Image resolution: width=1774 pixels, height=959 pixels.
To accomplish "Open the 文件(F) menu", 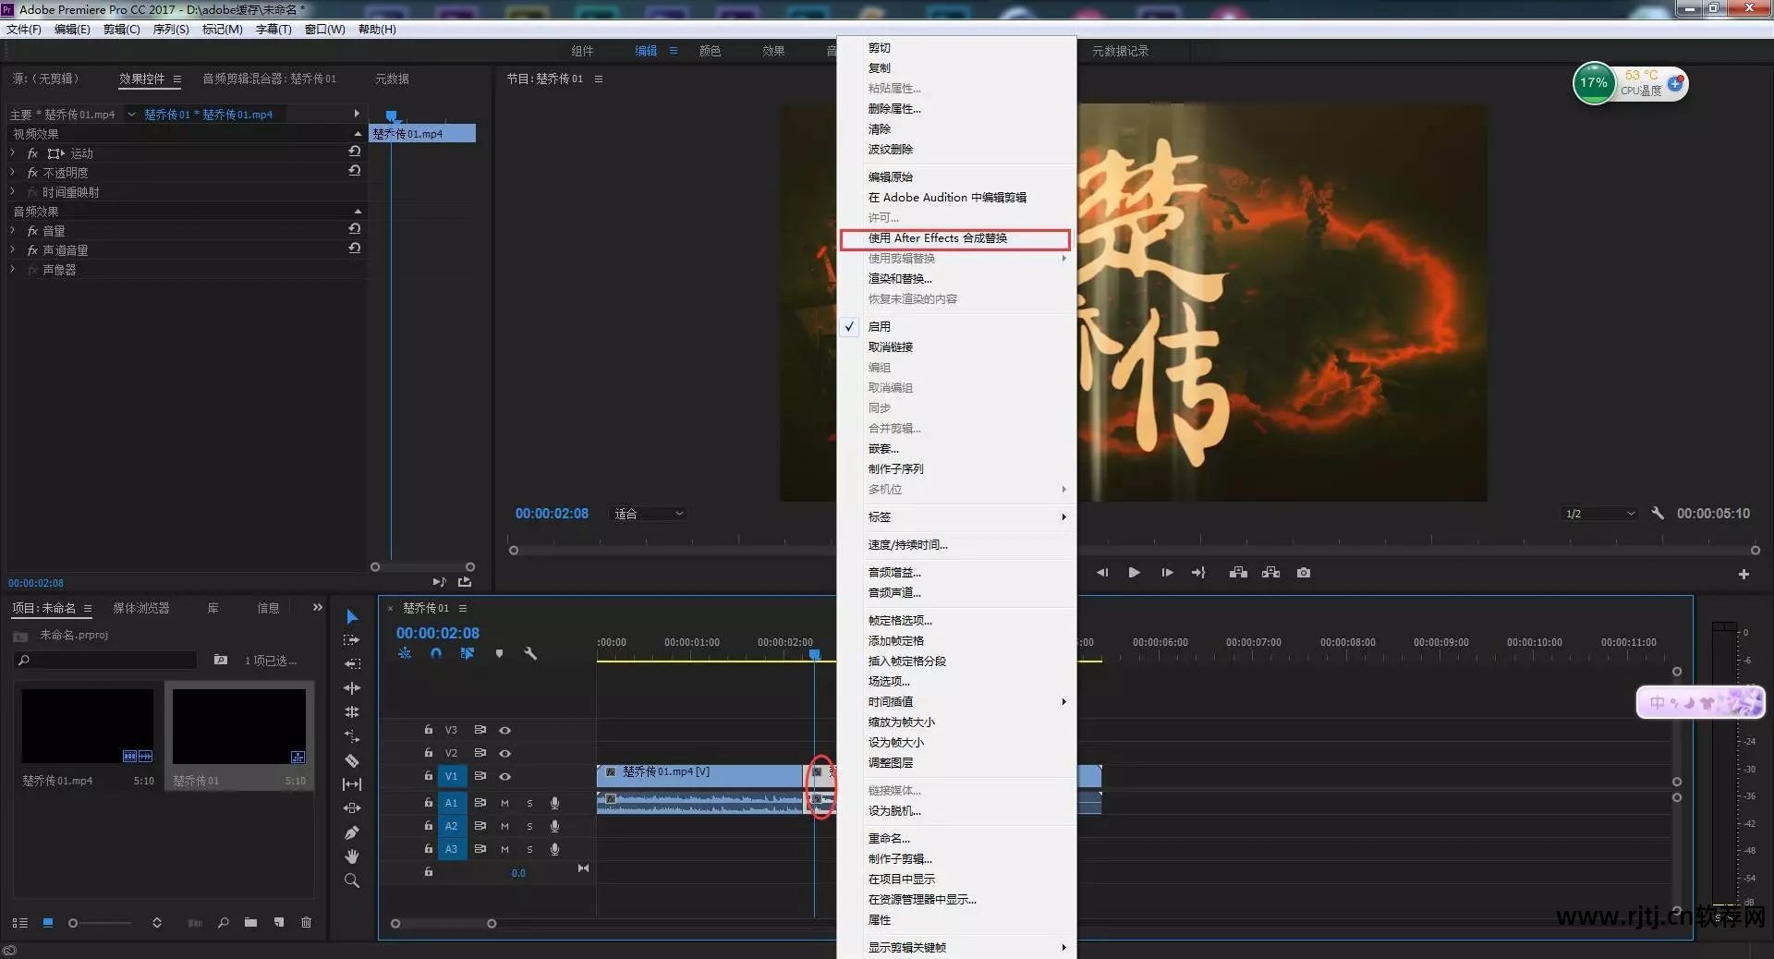I will coord(24,29).
